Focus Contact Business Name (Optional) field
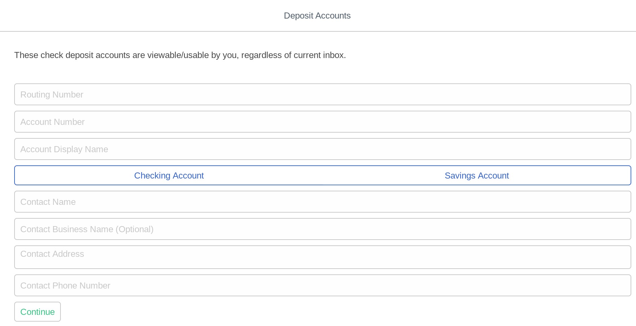This screenshot has width=636, height=326. tap(322, 229)
